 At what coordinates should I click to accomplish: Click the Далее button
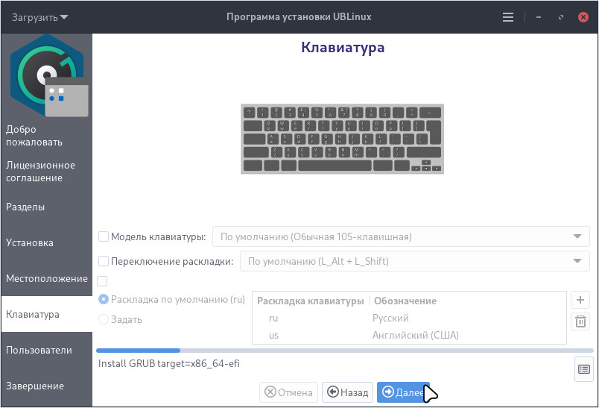(x=403, y=392)
